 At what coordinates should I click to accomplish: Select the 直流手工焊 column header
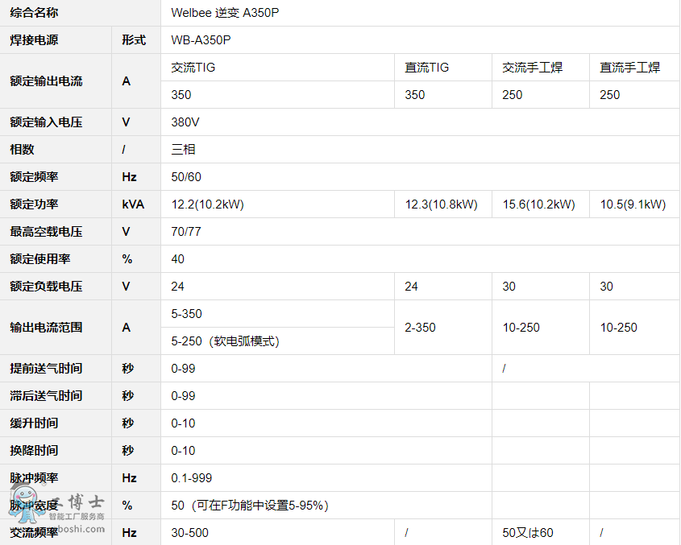click(629, 68)
